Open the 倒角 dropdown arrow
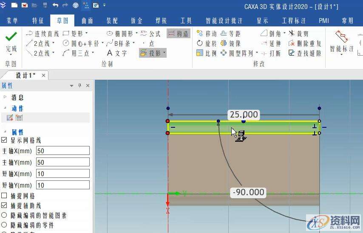This screenshot has width=363, height=233. pos(284,33)
